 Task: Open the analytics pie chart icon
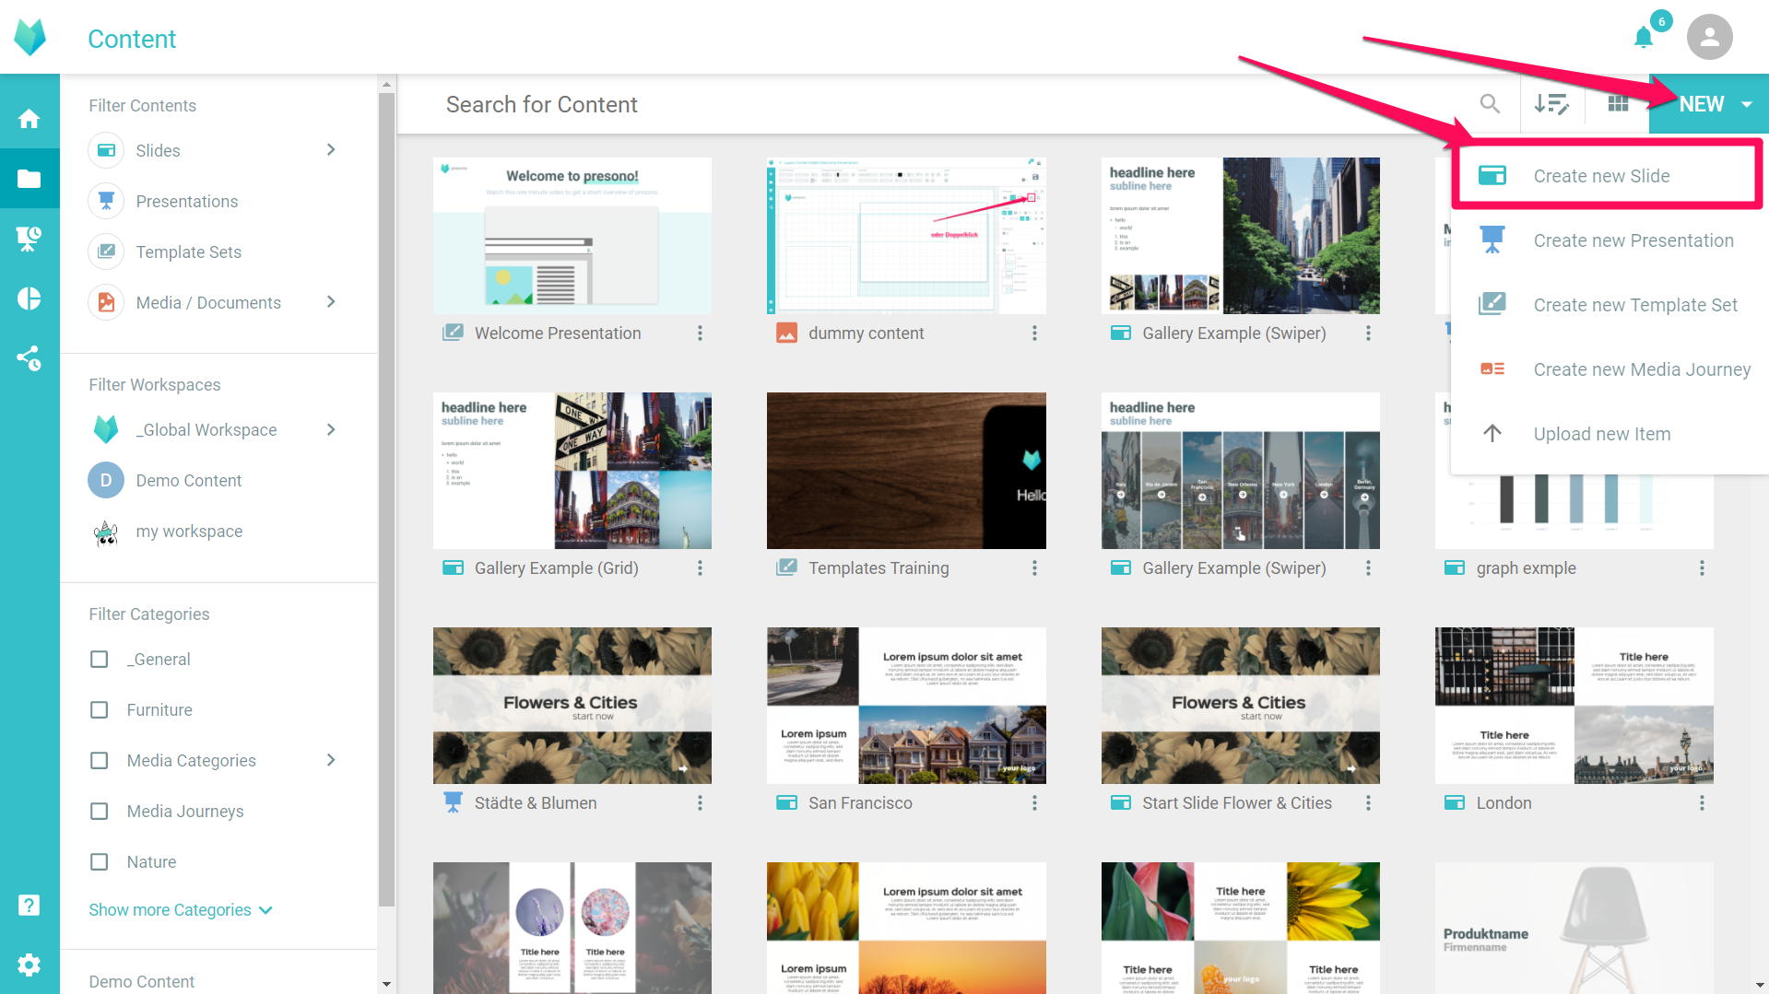[x=29, y=298]
